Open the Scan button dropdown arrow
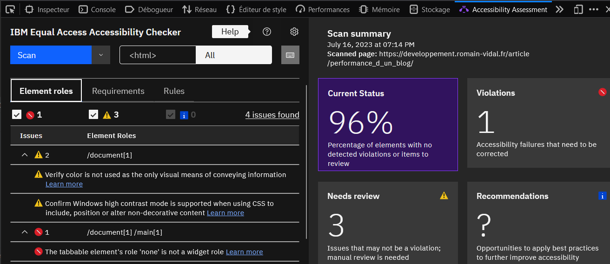Screen dimensions: 610x264 (x=101, y=55)
